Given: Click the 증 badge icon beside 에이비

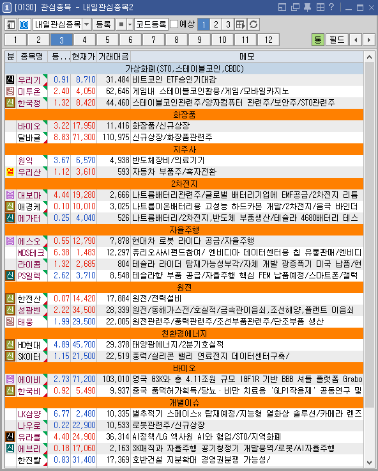Looking at the screenshot, I should tap(10, 379).
